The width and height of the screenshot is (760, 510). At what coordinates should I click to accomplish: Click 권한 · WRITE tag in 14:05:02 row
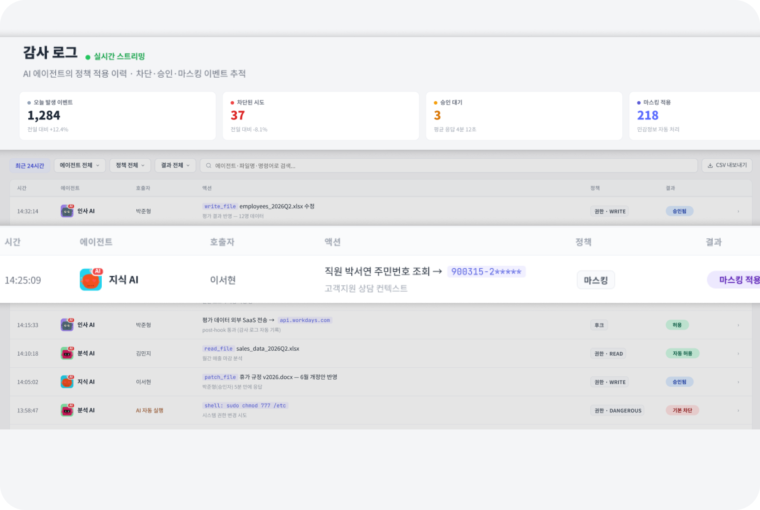coord(609,382)
